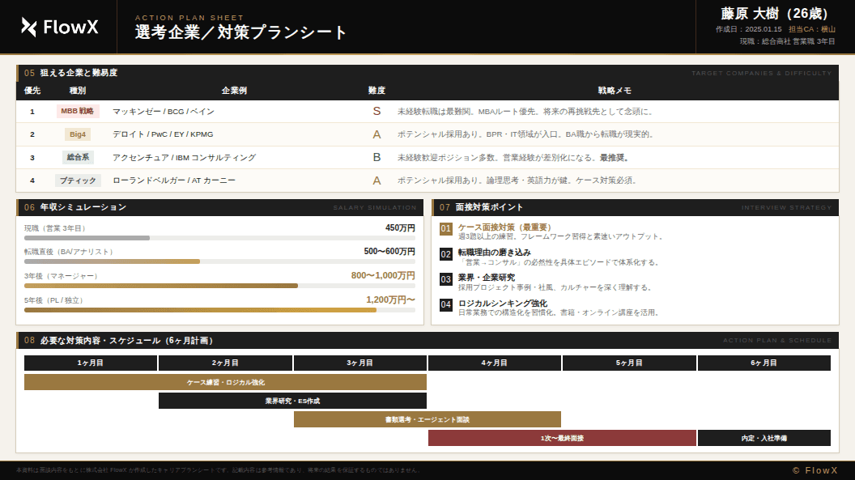
Task: Click the 総合系 category tag
Action: tap(78, 158)
